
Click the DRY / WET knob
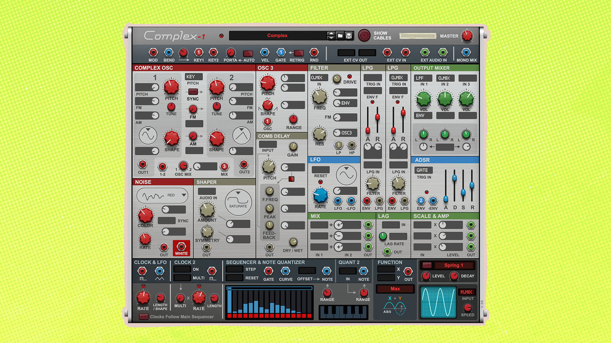coord(293,242)
